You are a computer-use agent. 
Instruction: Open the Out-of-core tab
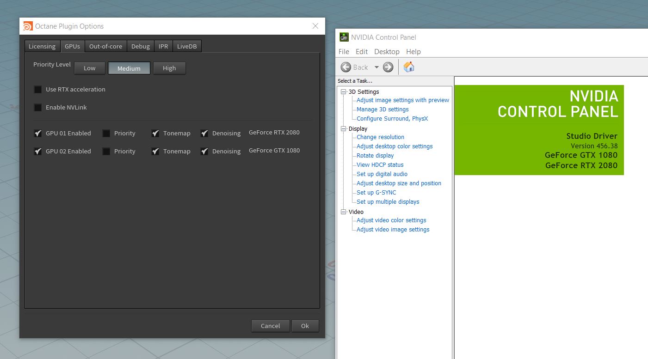[106, 46]
